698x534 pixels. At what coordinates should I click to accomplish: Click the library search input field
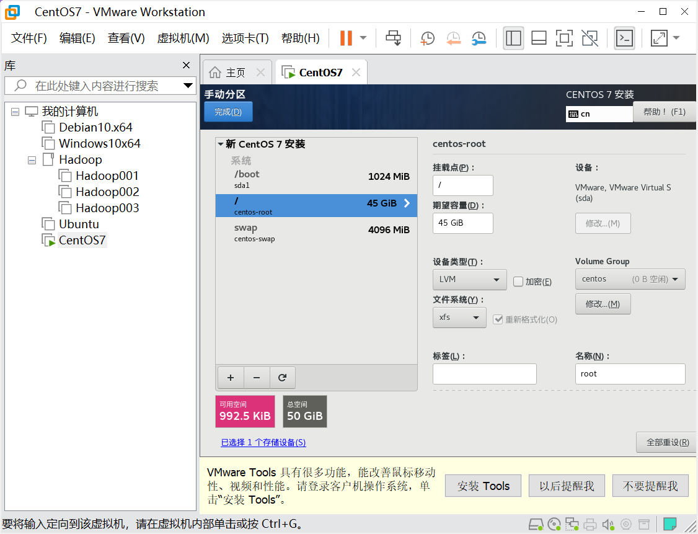click(97, 86)
